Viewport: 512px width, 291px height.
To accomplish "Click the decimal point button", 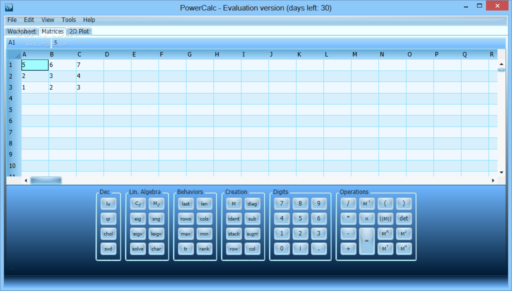I will [319, 249].
